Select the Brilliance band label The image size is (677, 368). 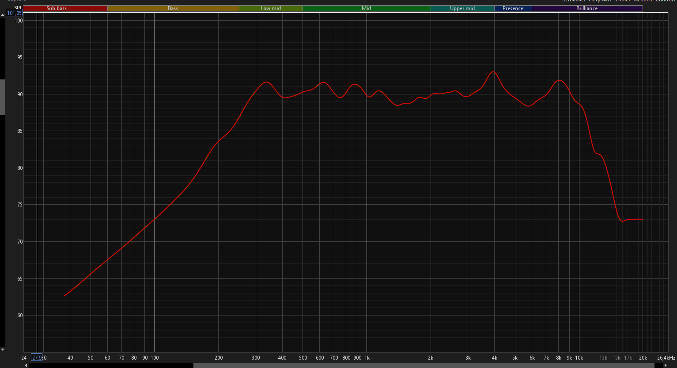(x=587, y=8)
